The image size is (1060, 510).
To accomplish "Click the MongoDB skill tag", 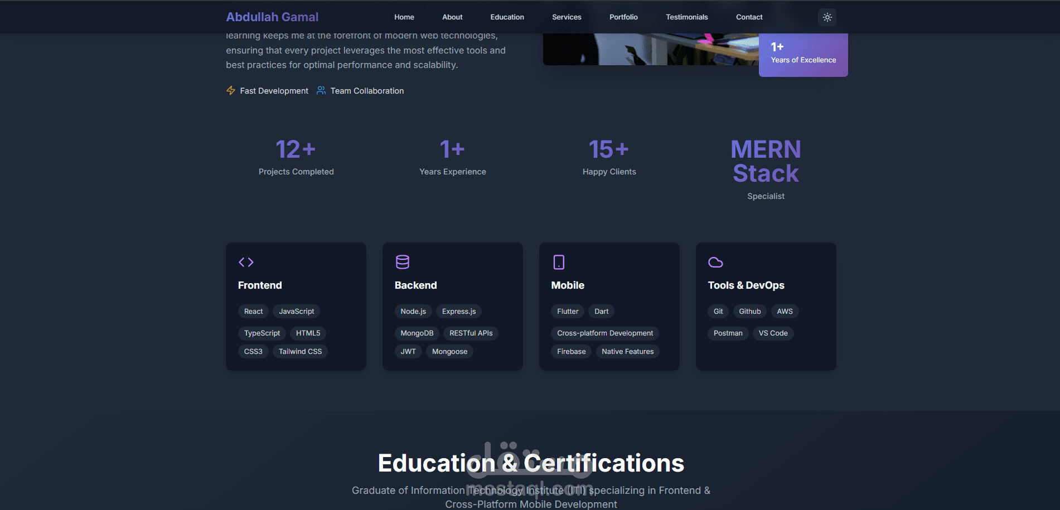I will (417, 333).
